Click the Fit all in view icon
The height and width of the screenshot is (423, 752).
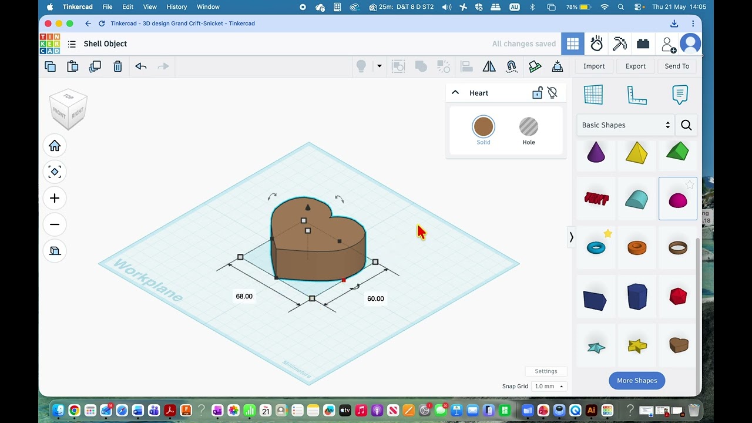pos(55,172)
